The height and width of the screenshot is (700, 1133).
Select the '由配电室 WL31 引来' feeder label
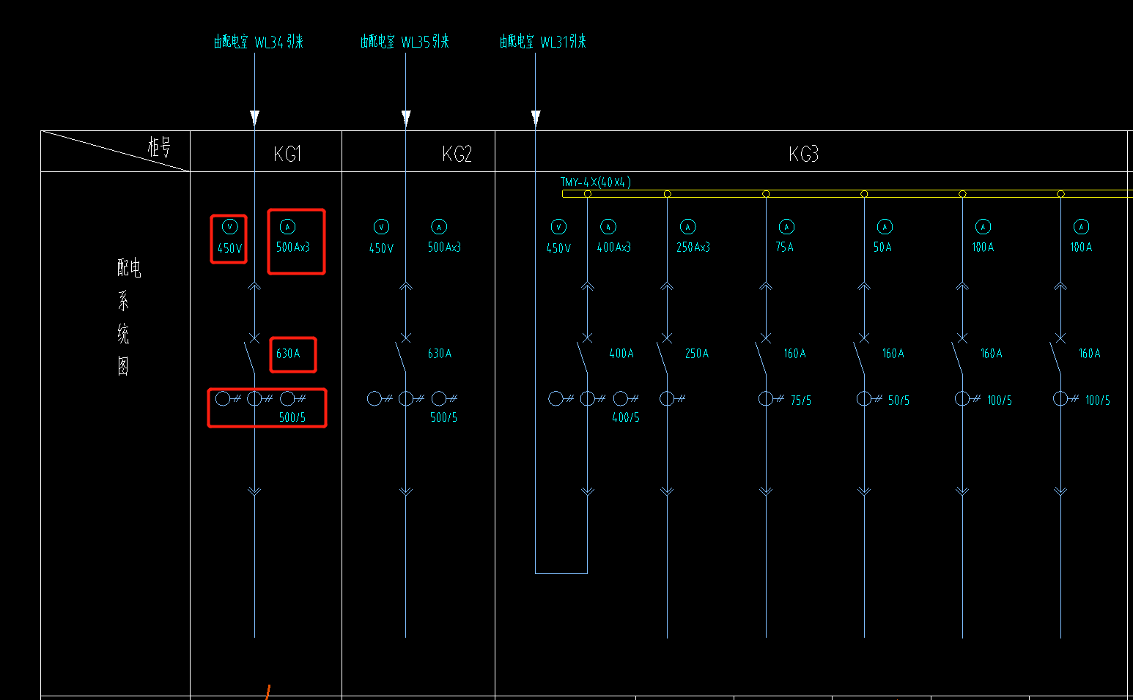(x=543, y=42)
